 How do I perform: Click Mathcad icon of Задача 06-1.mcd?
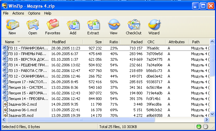[x=5, y=110]
